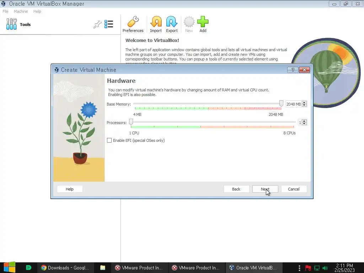Click the Base Memory slider handle
364x273 pixels.
point(281,103)
